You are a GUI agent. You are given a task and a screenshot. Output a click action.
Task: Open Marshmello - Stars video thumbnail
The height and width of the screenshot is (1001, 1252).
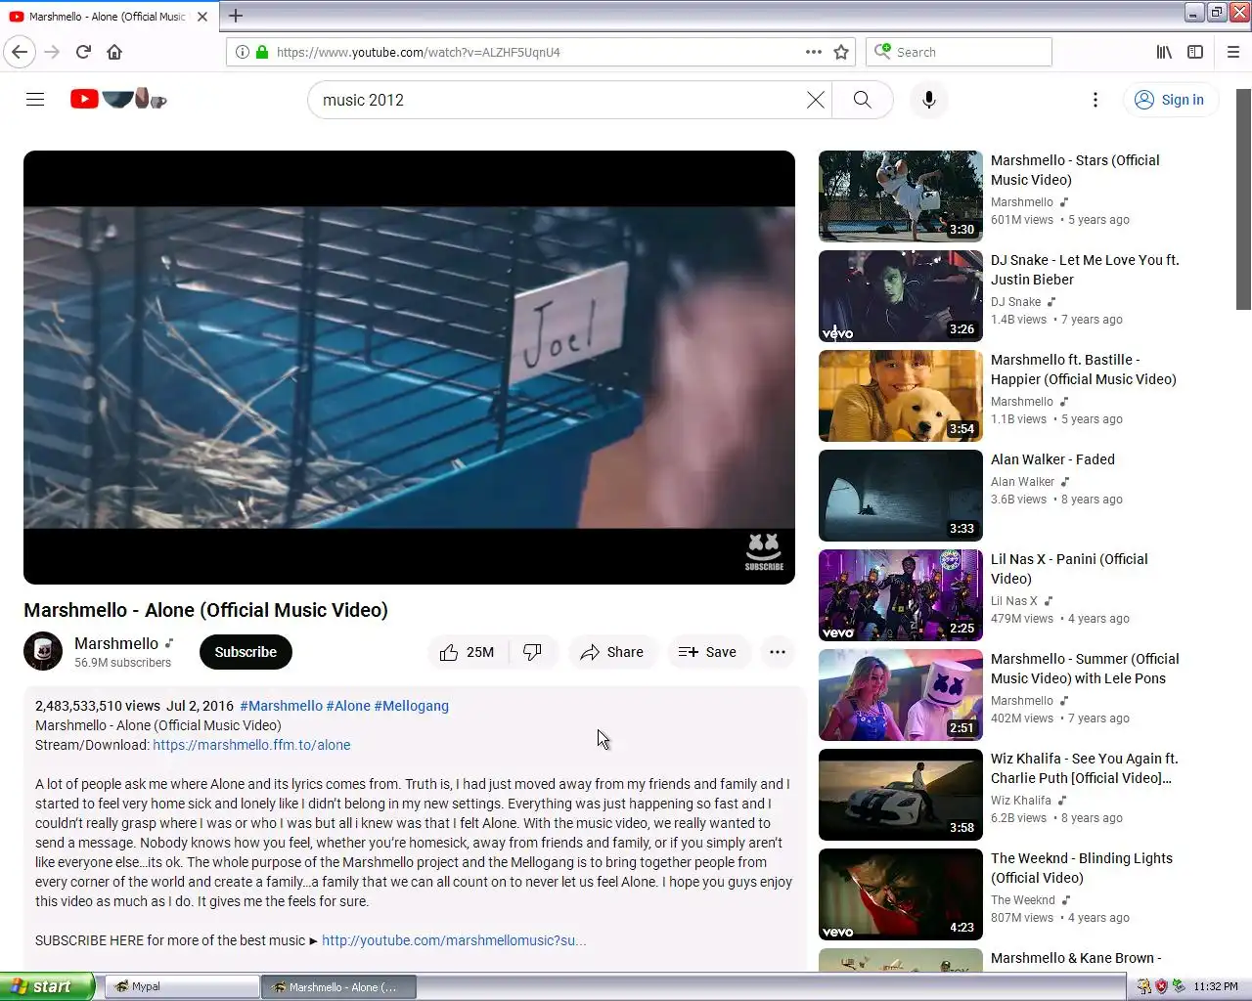[x=901, y=196]
